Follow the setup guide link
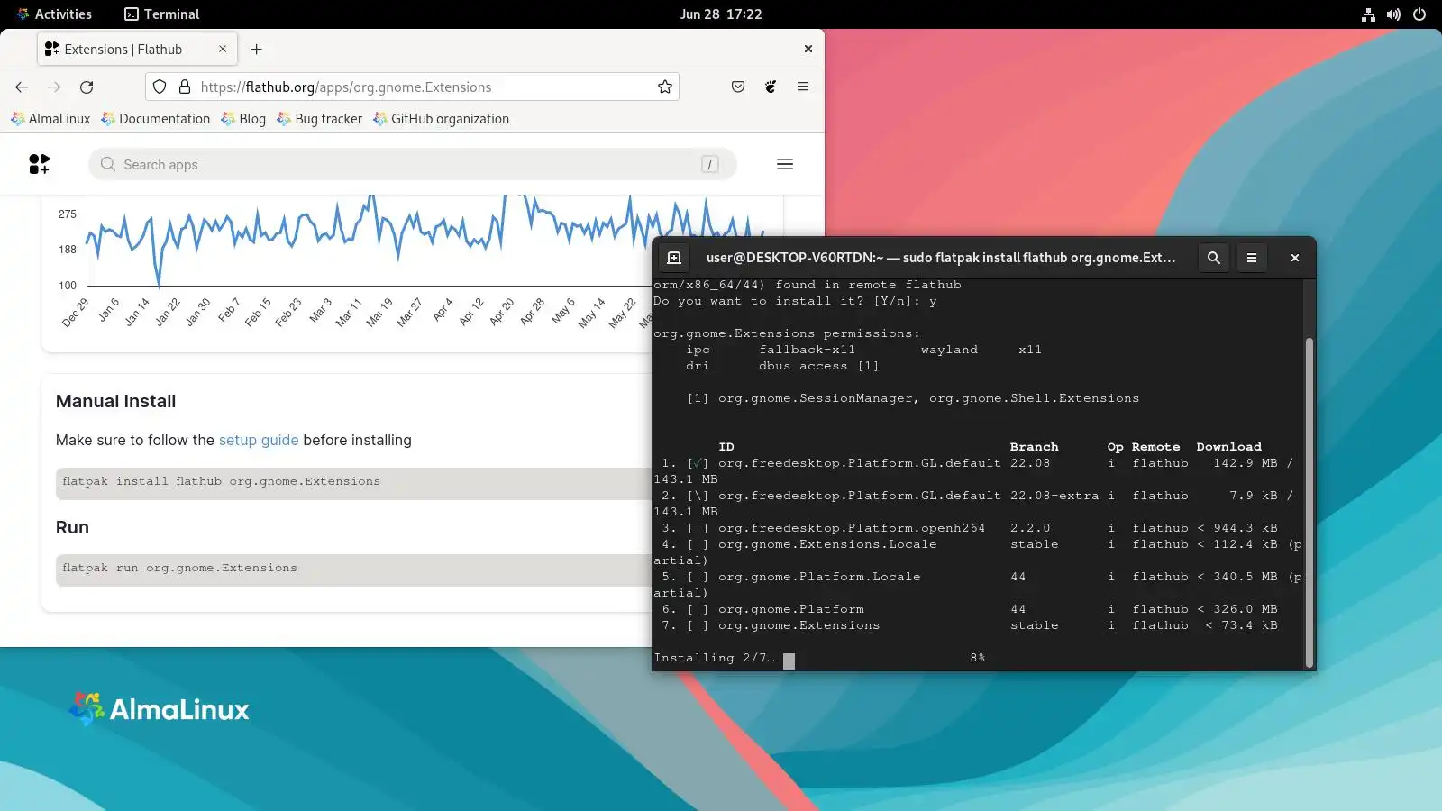Image resolution: width=1442 pixels, height=811 pixels. pyautogui.click(x=259, y=441)
